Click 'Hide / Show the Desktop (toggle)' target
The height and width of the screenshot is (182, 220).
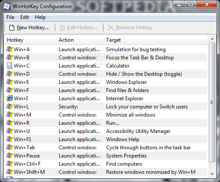tap(144, 74)
